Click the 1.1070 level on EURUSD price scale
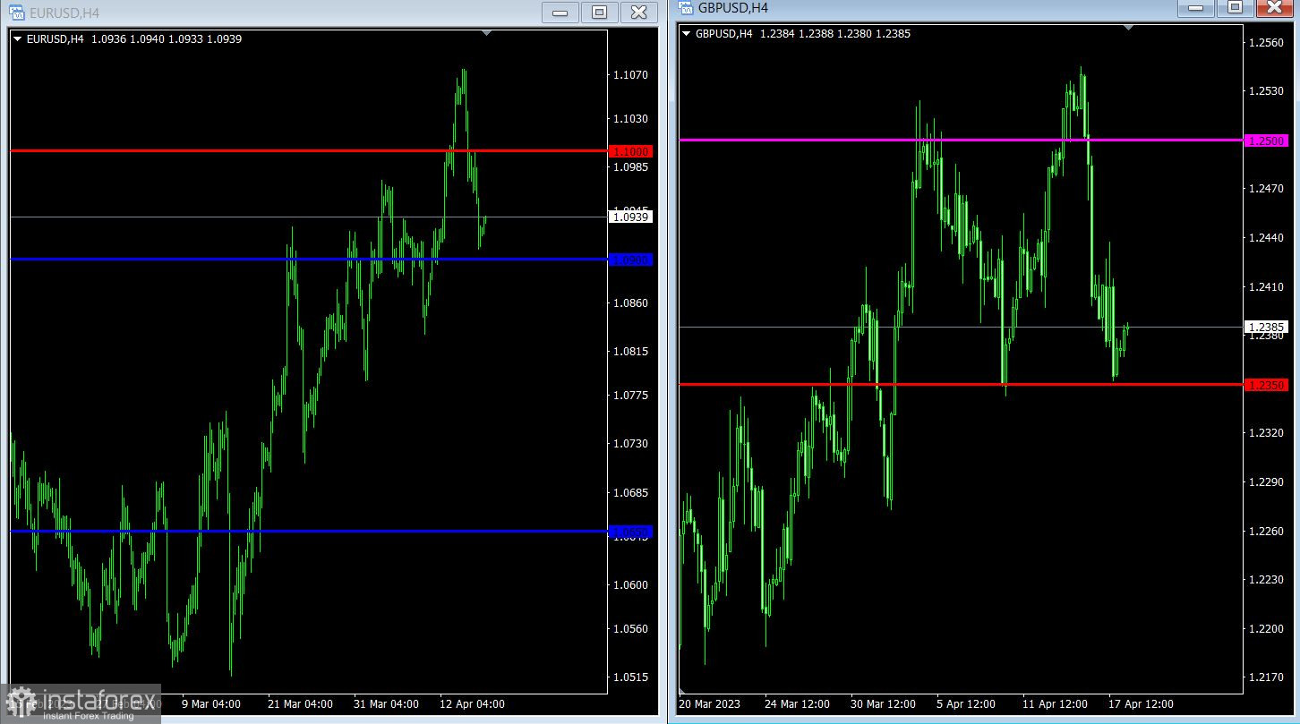The image size is (1300, 724). 631,75
